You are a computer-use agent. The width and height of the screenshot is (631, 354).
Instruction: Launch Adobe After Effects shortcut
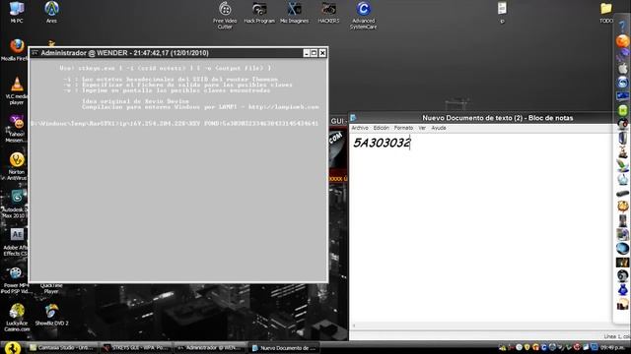click(x=16, y=242)
